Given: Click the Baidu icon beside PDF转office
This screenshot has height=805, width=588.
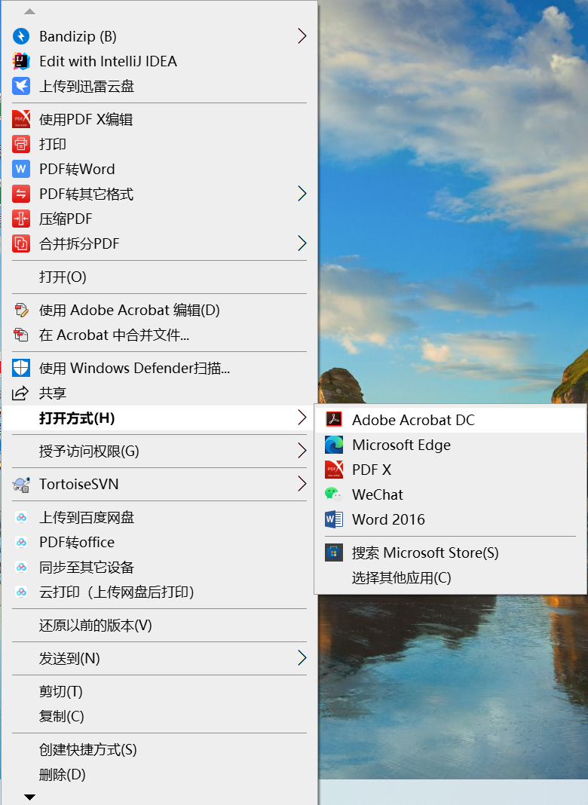Looking at the screenshot, I should 21,542.
